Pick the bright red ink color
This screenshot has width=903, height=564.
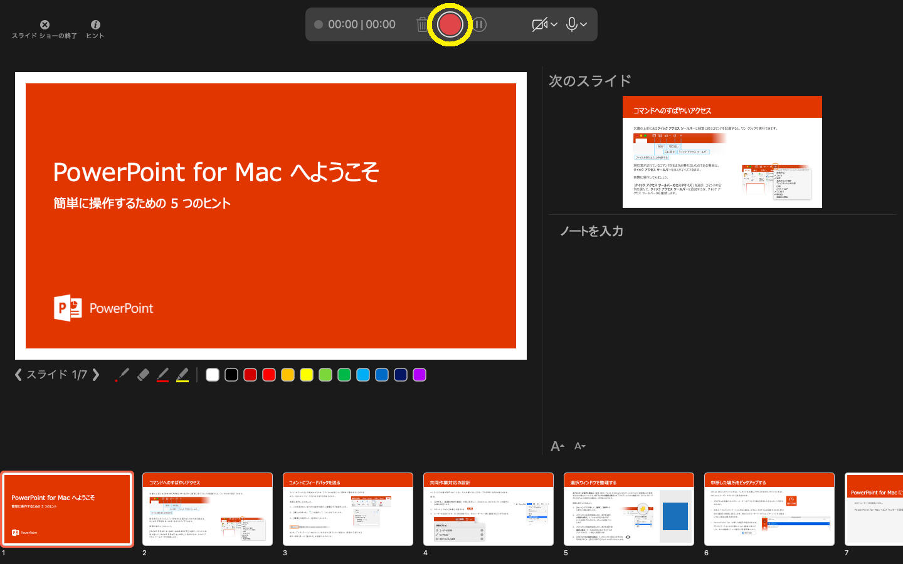pos(269,375)
